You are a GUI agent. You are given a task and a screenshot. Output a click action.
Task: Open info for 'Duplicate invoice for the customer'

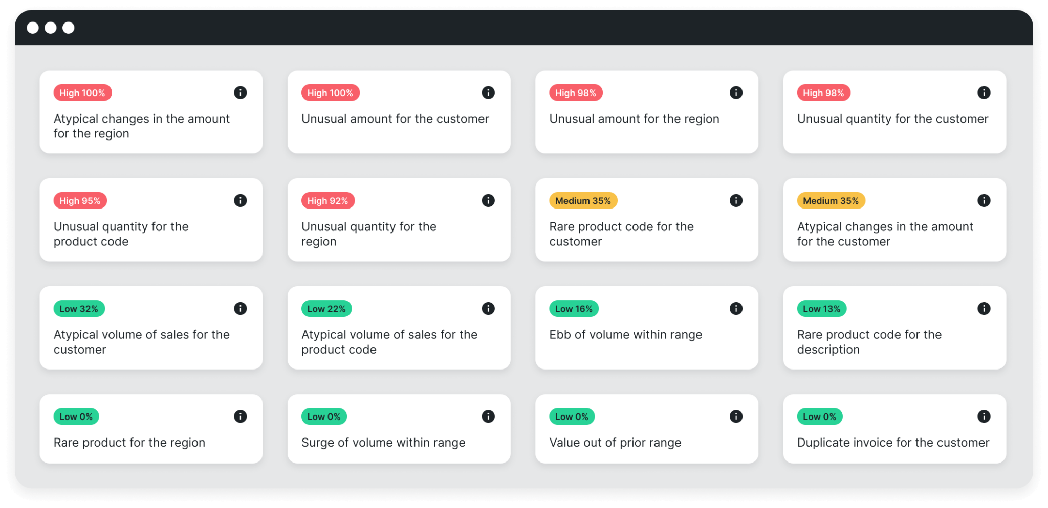point(984,416)
